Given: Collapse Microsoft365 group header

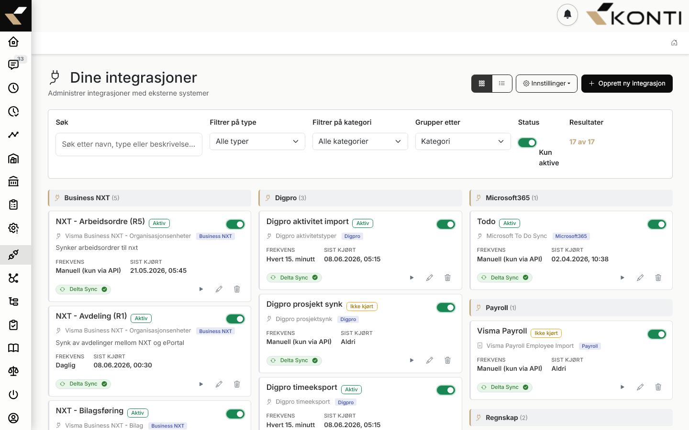Looking at the screenshot, I should click(571, 198).
